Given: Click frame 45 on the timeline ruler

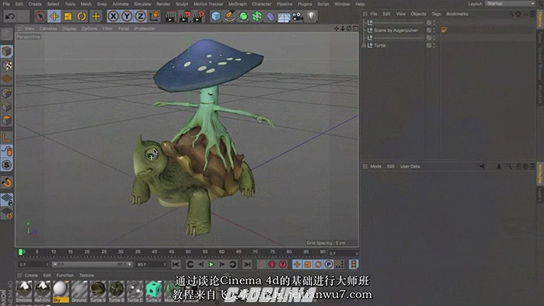Looking at the screenshot, I should 172,252.
